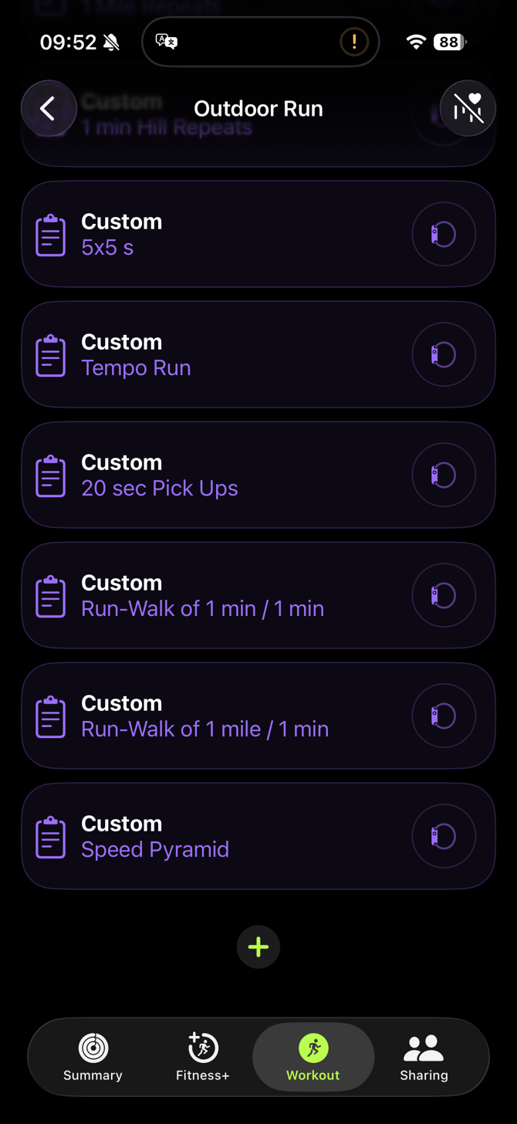Send 5x5 s workout to watch
Viewport: 517px width, 1124px height.
pos(444,234)
